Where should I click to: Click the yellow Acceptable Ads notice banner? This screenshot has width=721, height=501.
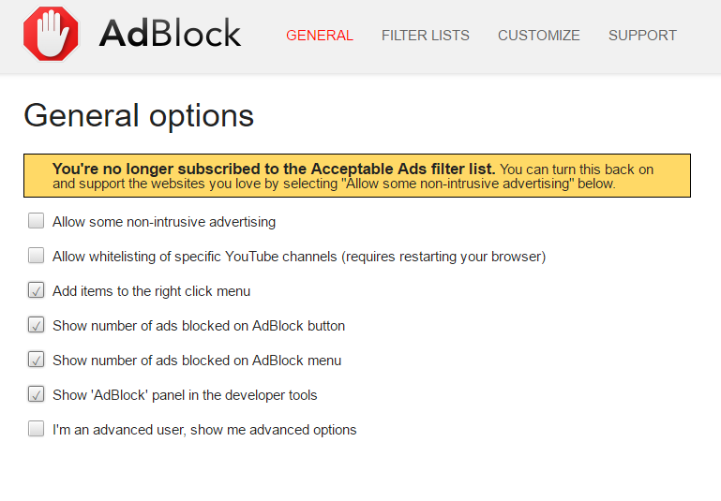click(x=357, y=176)
